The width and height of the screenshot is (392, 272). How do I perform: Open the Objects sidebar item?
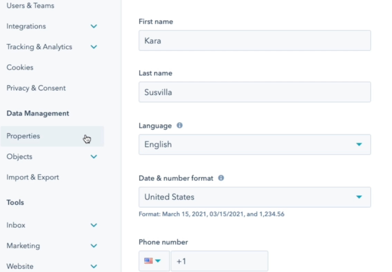19,156
